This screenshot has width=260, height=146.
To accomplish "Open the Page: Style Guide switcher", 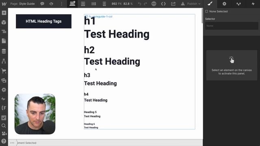I will [22, 4].
